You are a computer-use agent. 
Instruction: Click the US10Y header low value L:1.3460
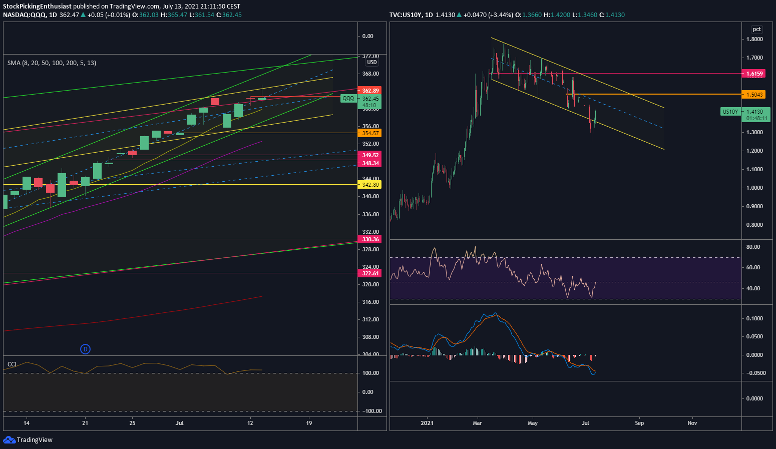pyautogui.click(x=585, y=15)
